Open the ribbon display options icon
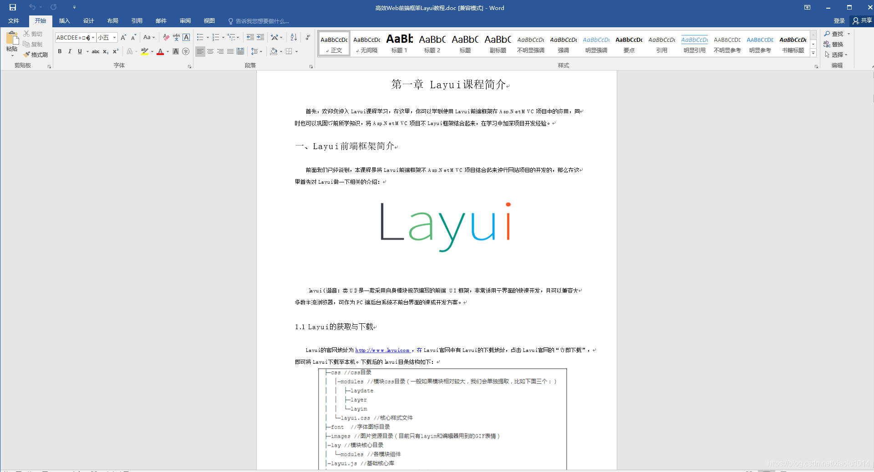 click(807, 7)
